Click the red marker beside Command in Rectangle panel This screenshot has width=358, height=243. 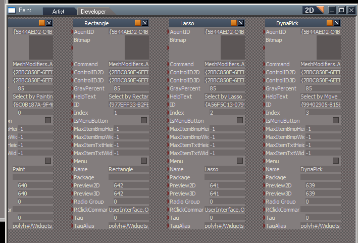[72, 64]
